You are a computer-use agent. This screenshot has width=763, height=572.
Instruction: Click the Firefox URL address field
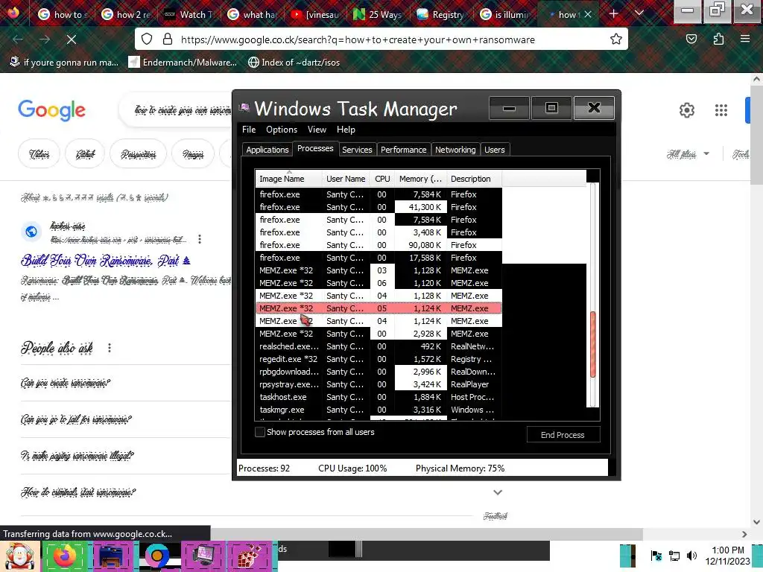point(381,39)
